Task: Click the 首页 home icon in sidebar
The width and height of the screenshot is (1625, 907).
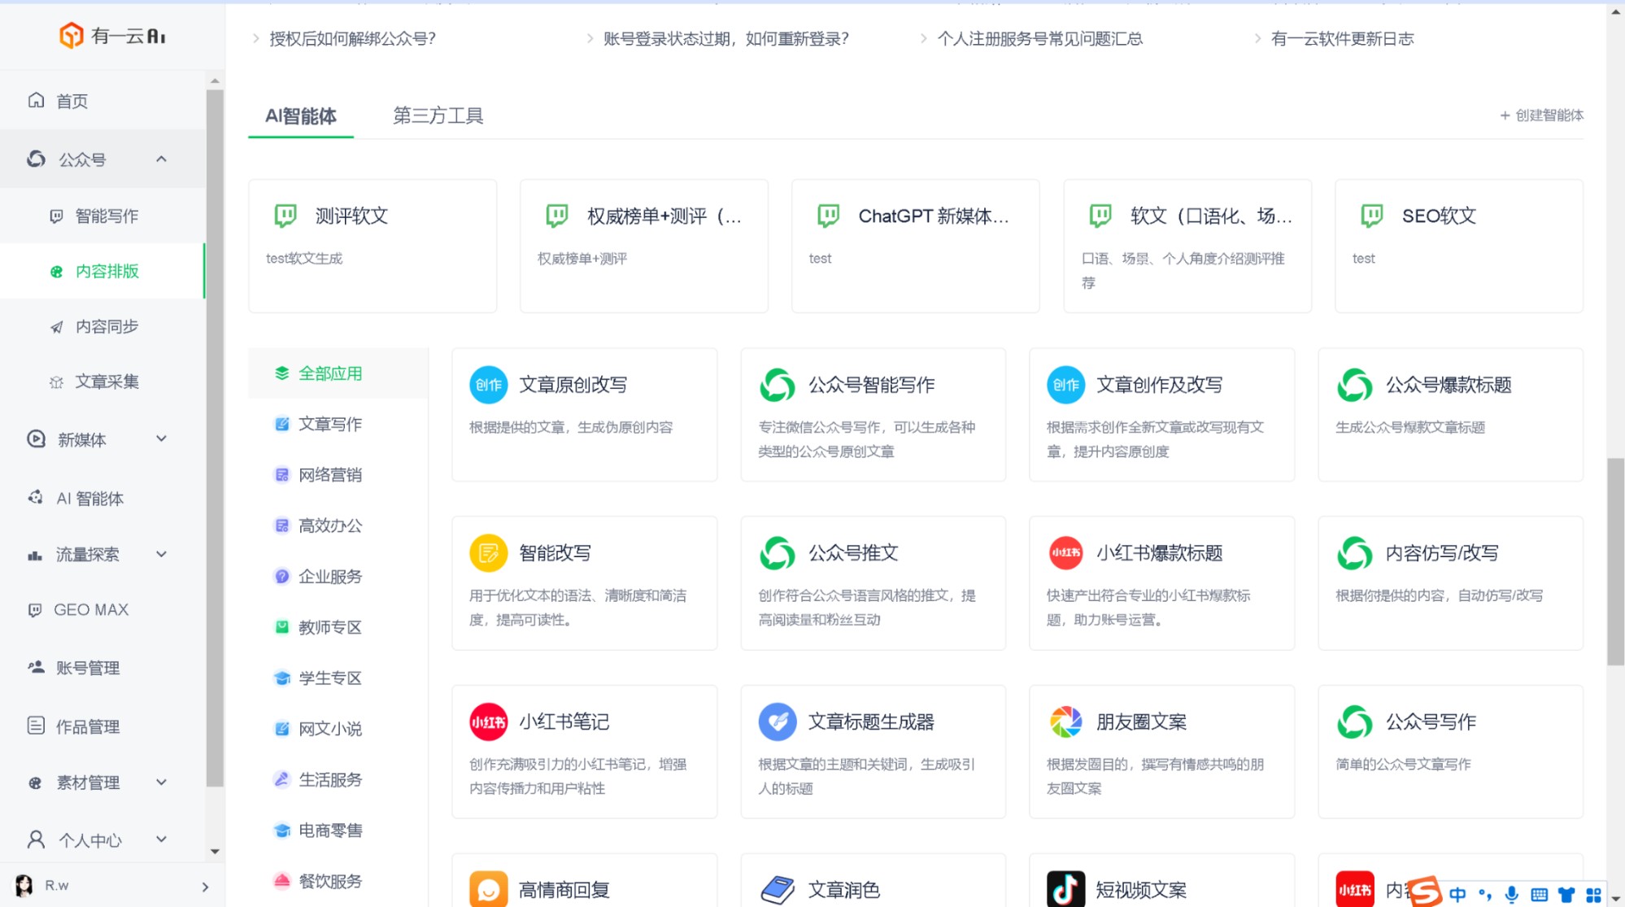Action: click(x=37, y=100)
